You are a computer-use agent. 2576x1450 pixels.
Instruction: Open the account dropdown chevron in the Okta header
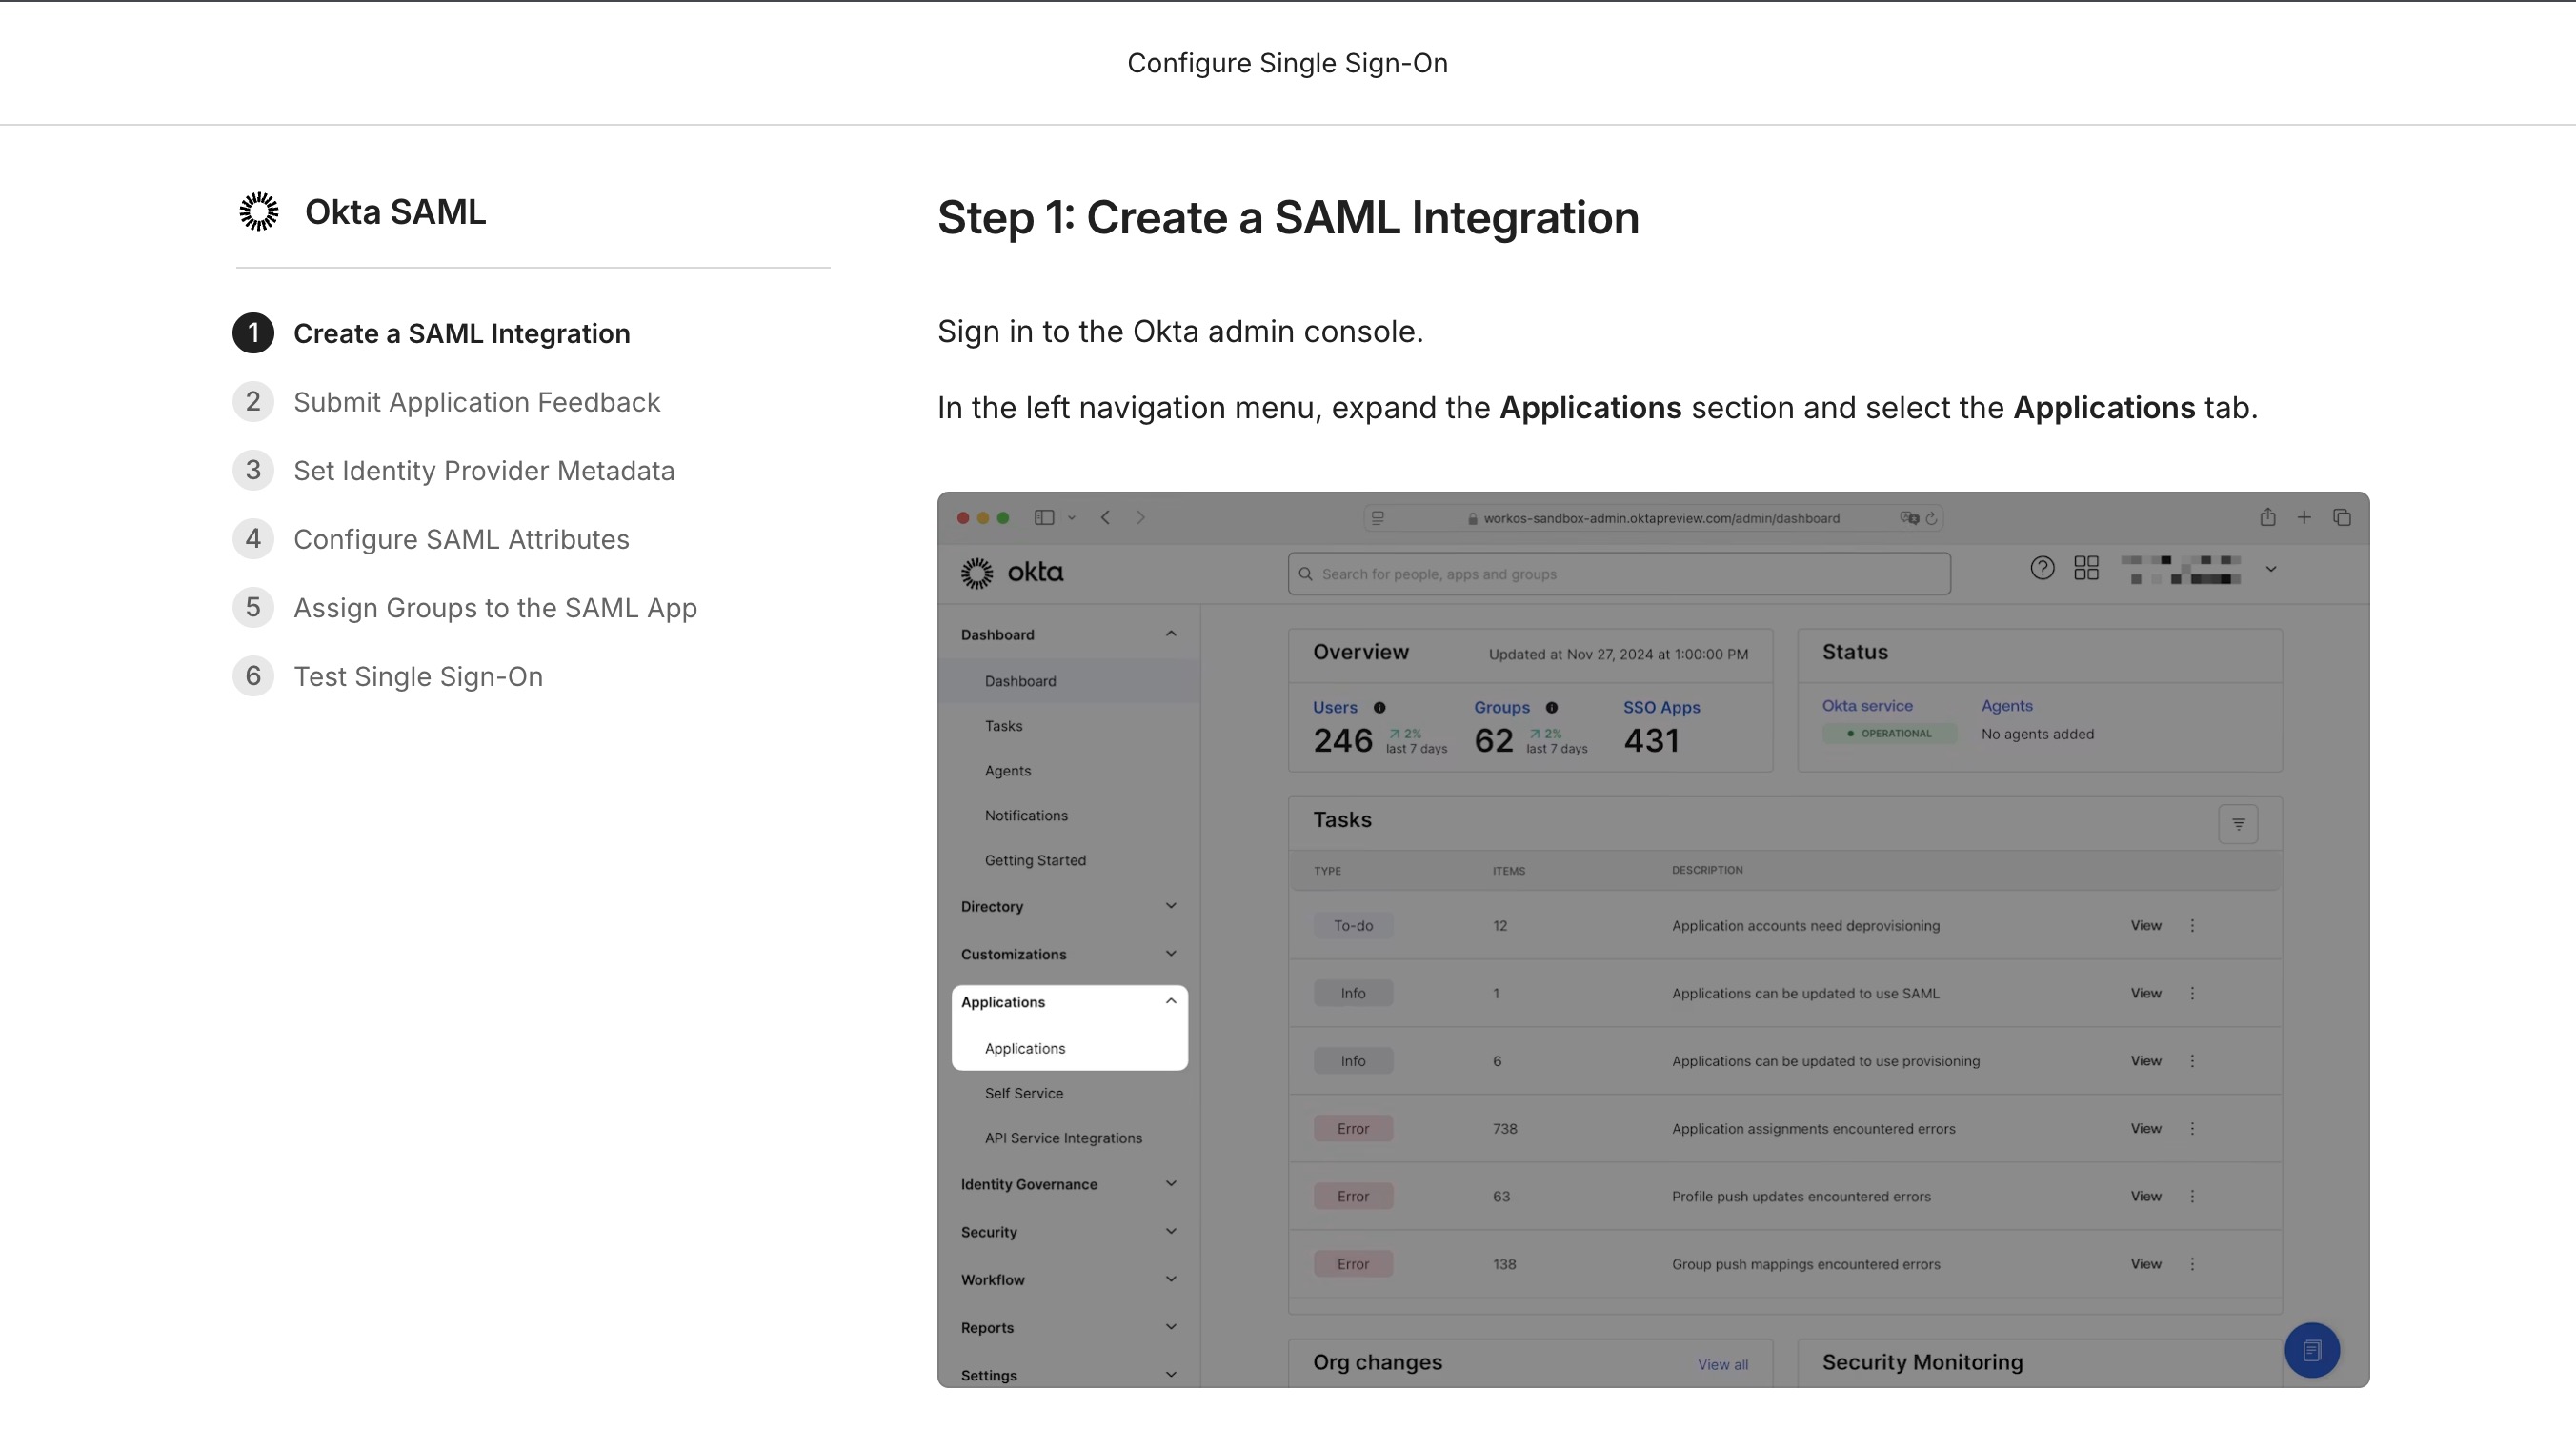coord(2271,569)
